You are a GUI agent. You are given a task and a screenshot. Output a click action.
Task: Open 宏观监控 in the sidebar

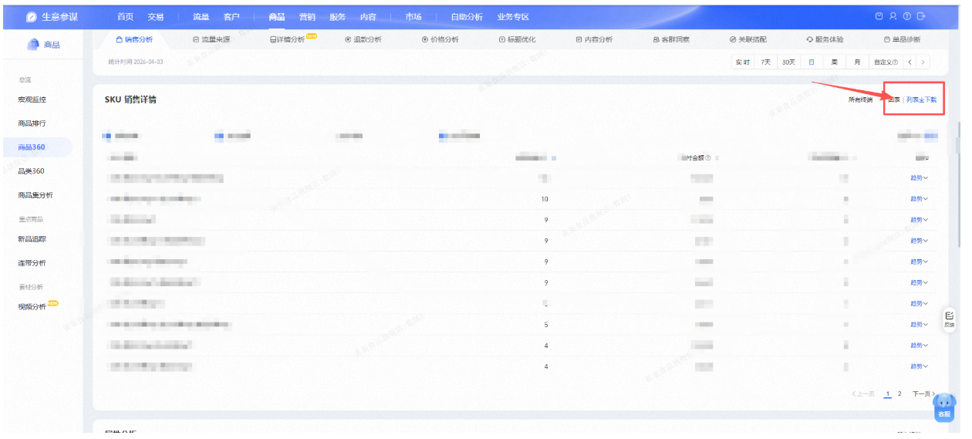tap(32, 100)
